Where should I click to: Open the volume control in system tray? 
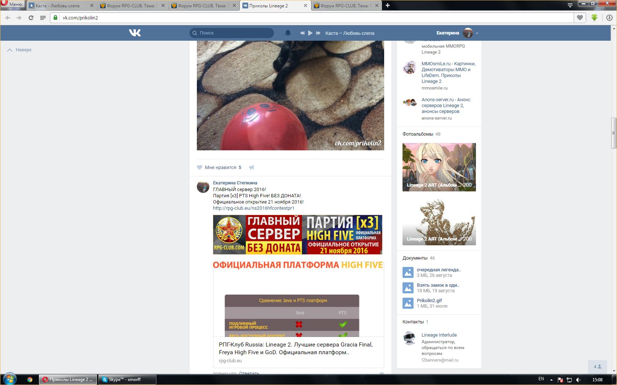(578, 380)
